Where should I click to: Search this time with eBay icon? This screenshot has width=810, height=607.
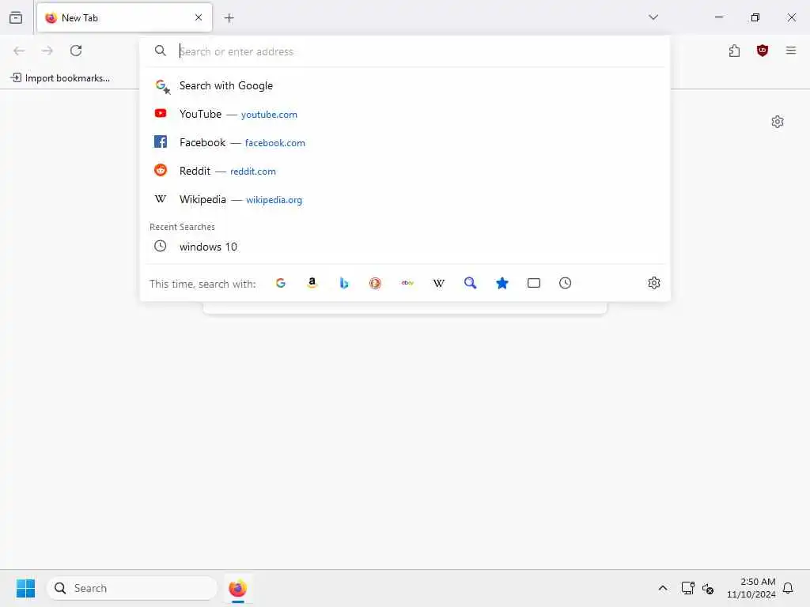pyautogui.click(x=407, y=283)
